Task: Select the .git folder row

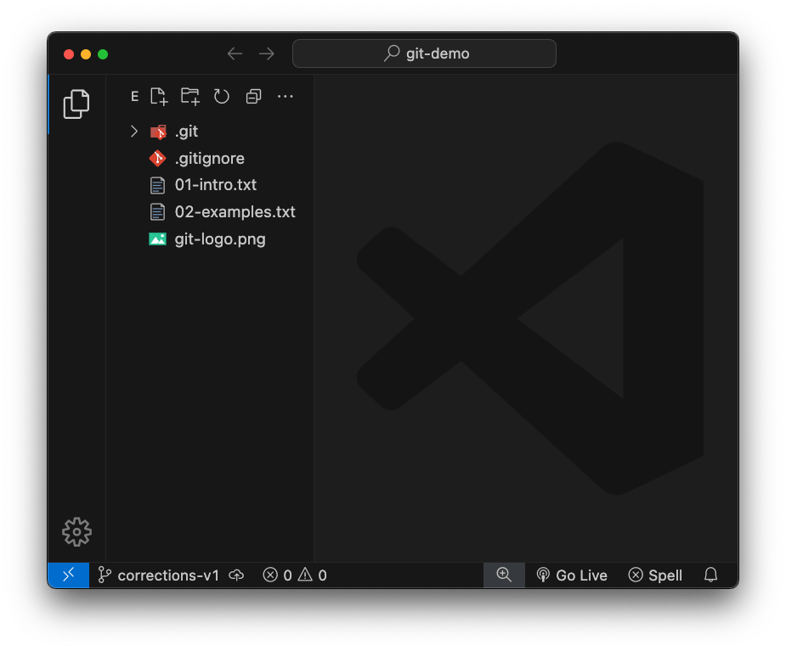Action: click(210, 132)
